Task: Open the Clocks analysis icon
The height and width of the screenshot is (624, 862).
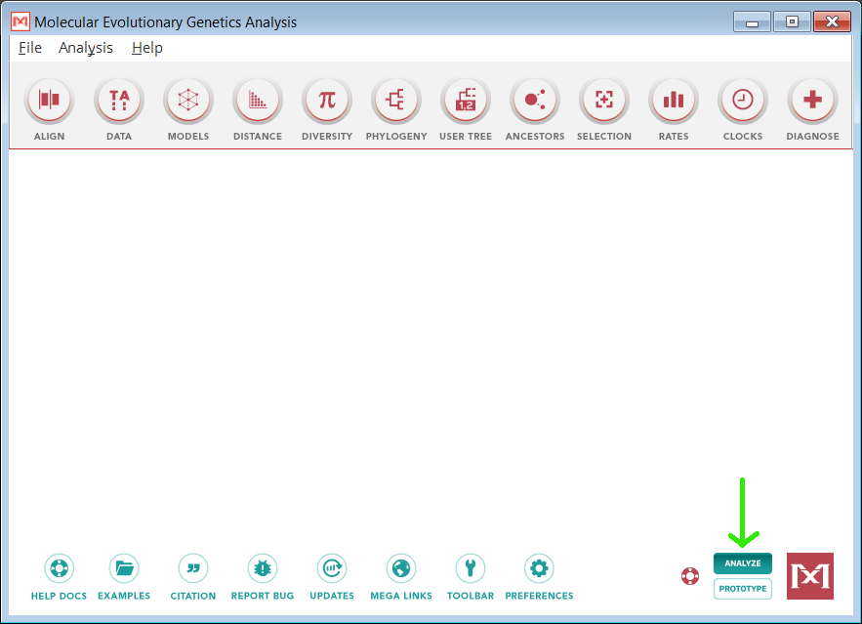Action: click(742, 101)
